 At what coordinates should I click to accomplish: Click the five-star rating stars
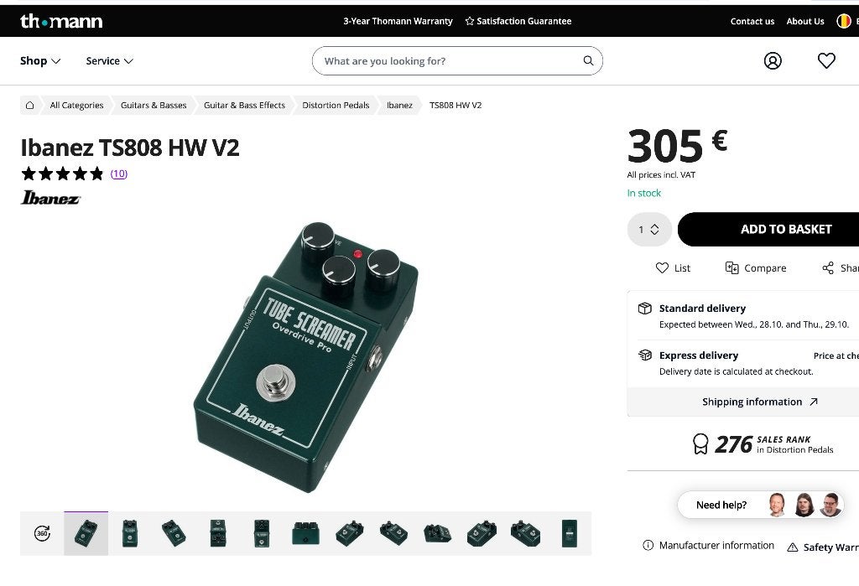pos(62,174)
